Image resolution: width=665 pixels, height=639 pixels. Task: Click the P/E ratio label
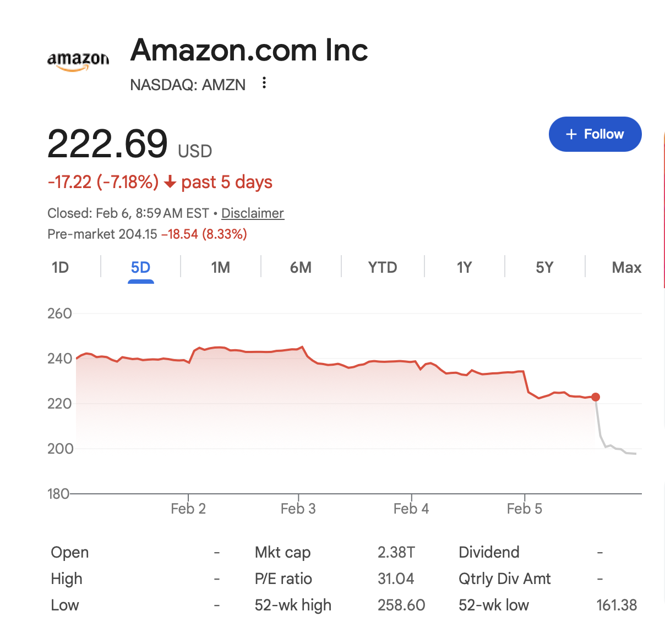tap(283, 579)
